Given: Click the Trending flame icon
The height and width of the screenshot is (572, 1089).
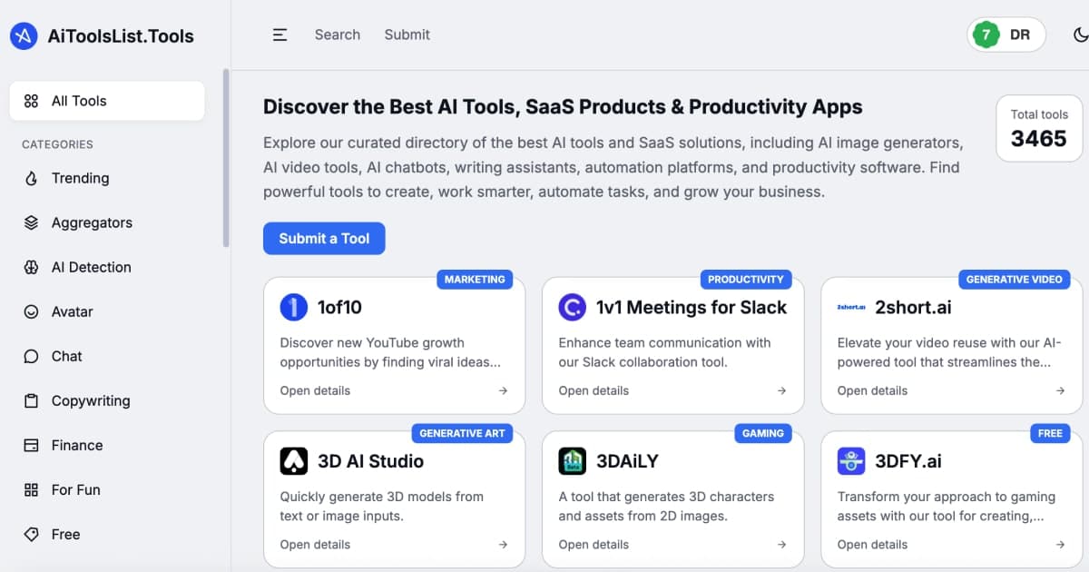Looking at the screenshot, I should pos(32,178).
